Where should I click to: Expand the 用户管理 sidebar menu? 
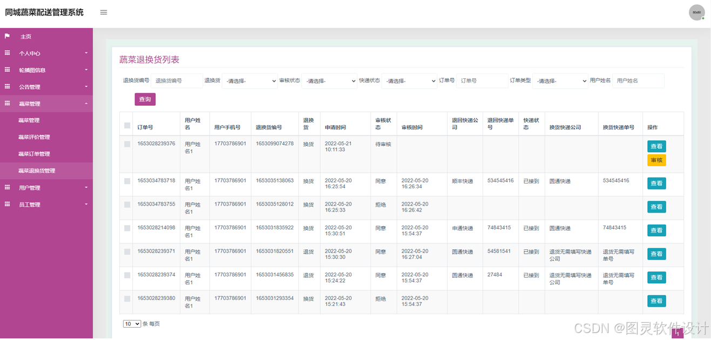(46, 187)
